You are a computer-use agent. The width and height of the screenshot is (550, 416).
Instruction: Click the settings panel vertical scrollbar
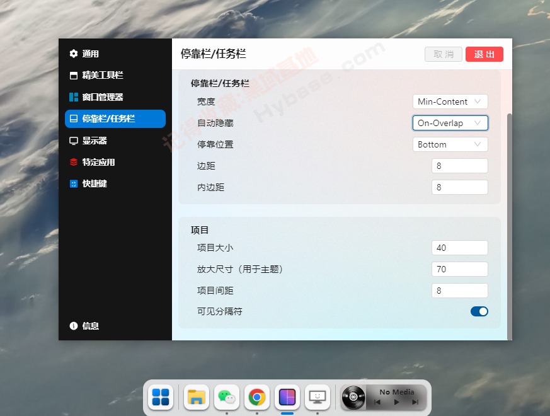(510, 226)
